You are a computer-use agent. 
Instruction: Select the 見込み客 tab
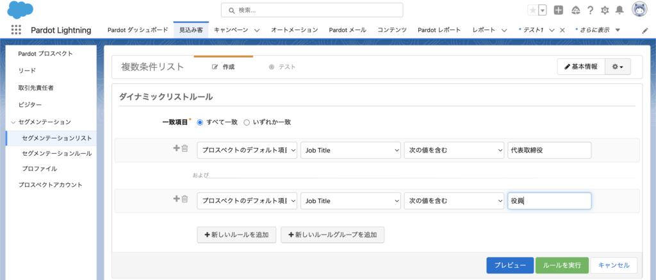pyautogui.click(x=191, y=29)
